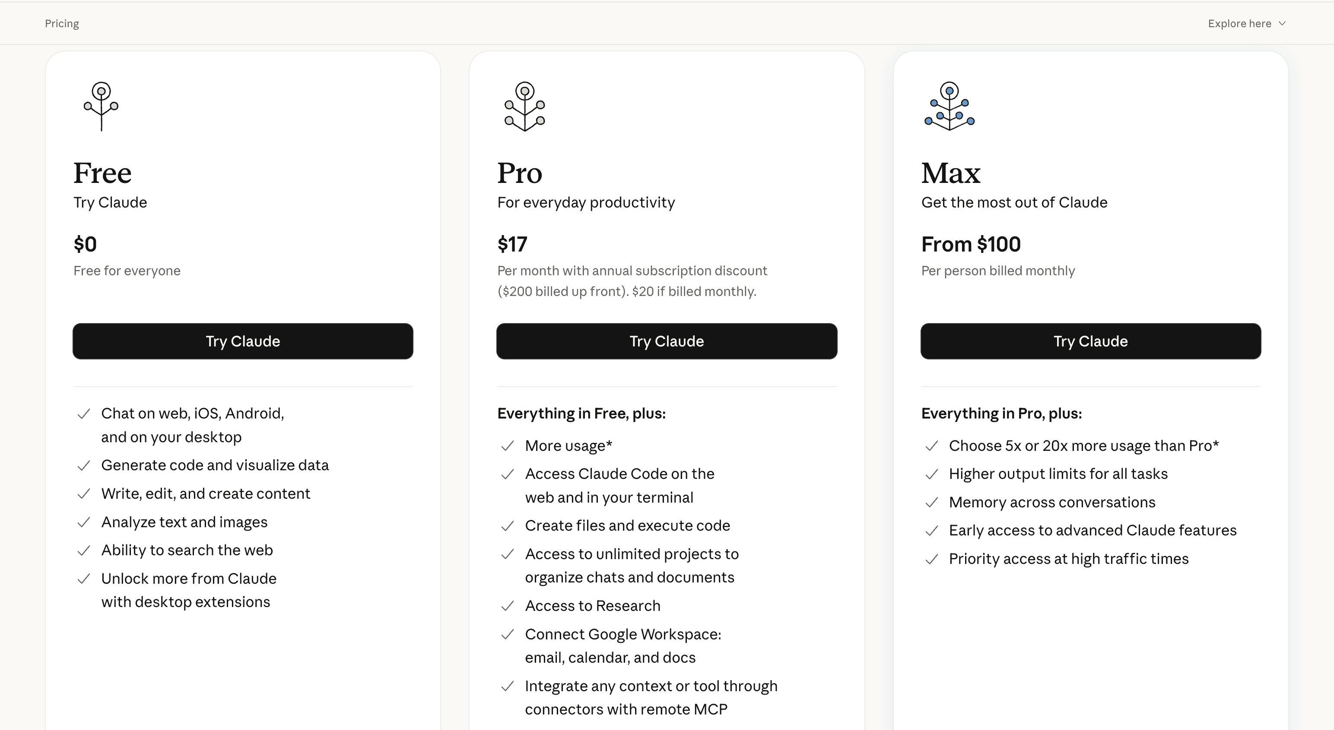Click checkmark next to Higher output limits
This screenshot has width=1334, height=730.
click(932, 474)
